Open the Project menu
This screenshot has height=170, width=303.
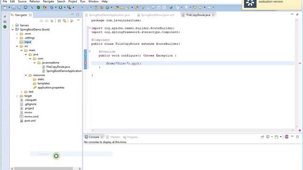point(72,1)
